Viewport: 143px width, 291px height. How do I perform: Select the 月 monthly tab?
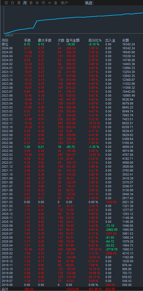[x=25, y=3]
